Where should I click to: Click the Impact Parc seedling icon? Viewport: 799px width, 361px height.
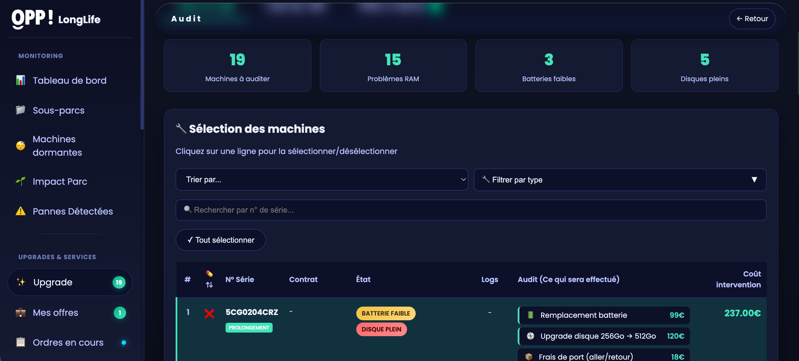[20, 181]
